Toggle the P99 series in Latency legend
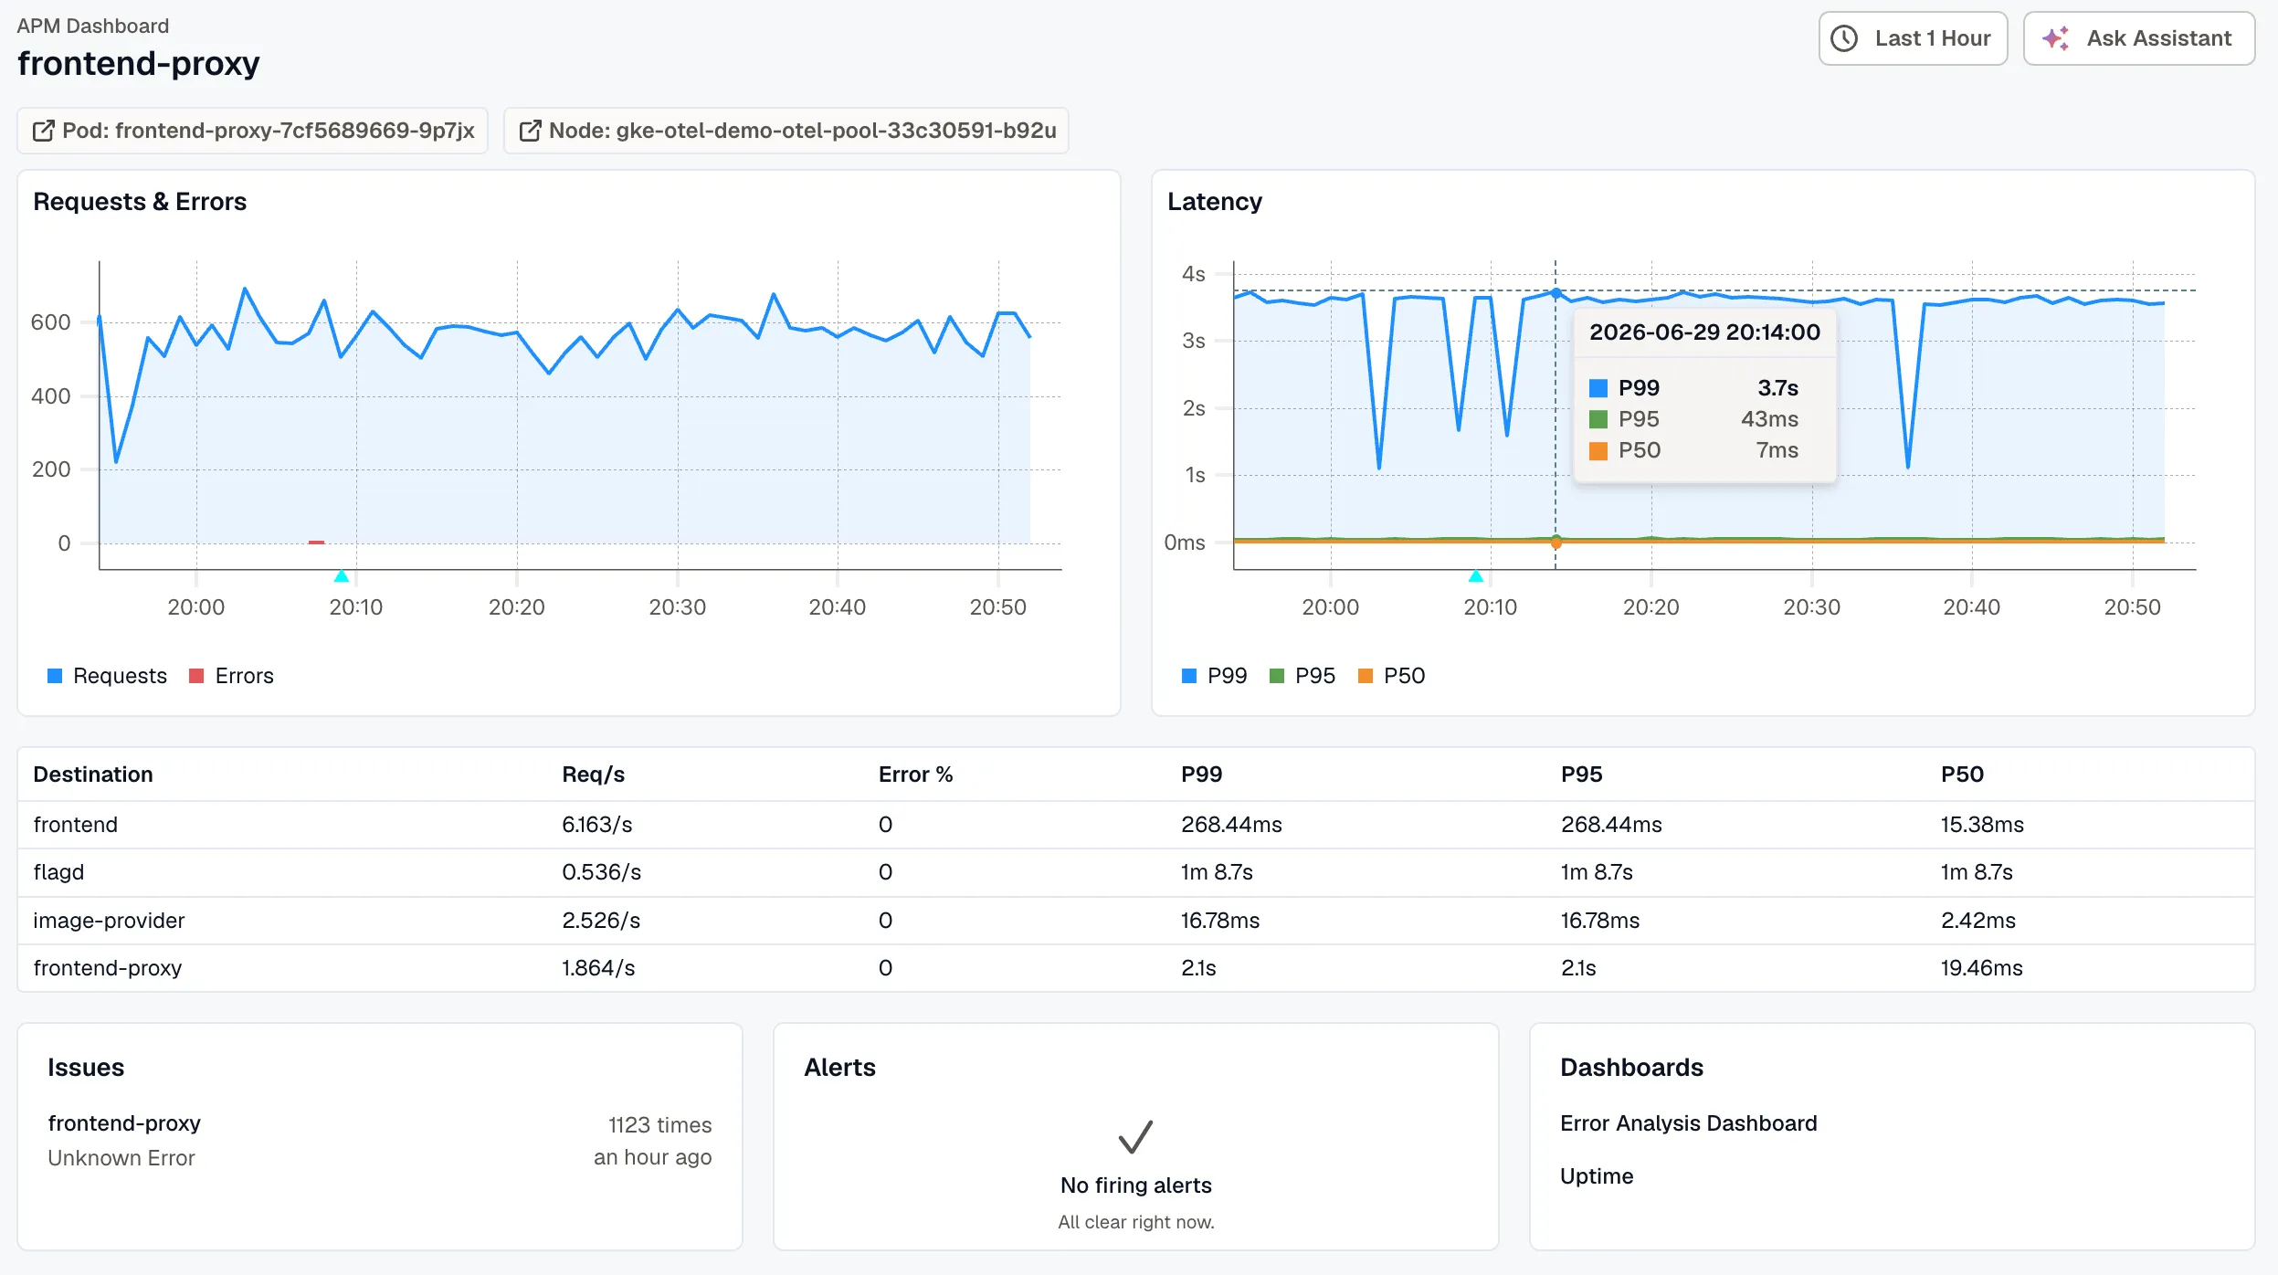The height and width of the screenshot is (1275, 2278). pyautogui.click(x=1214, y=676)
